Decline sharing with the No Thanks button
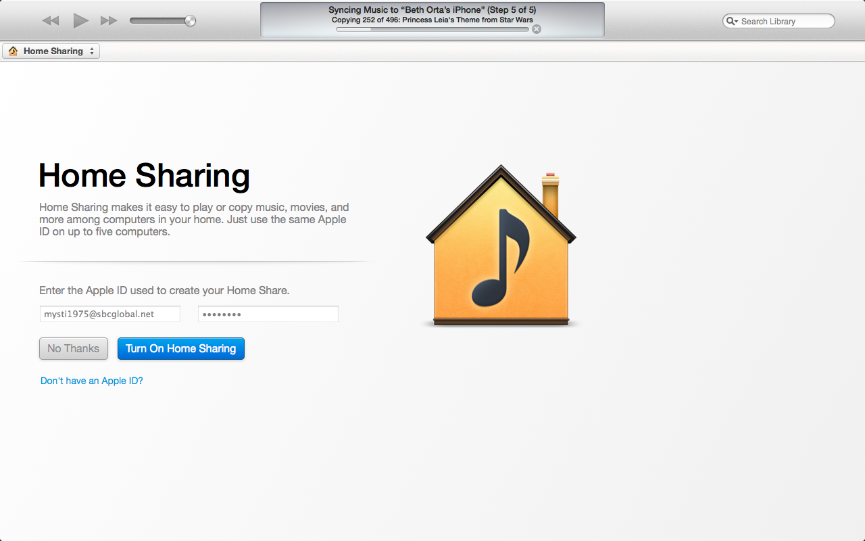The height and width of the screenshot is (541, 865). pyautogui.click(x=73, y=348)
